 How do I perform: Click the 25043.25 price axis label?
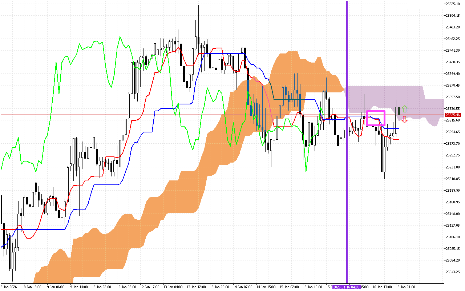pyautogui.click(x=453, y=272)
